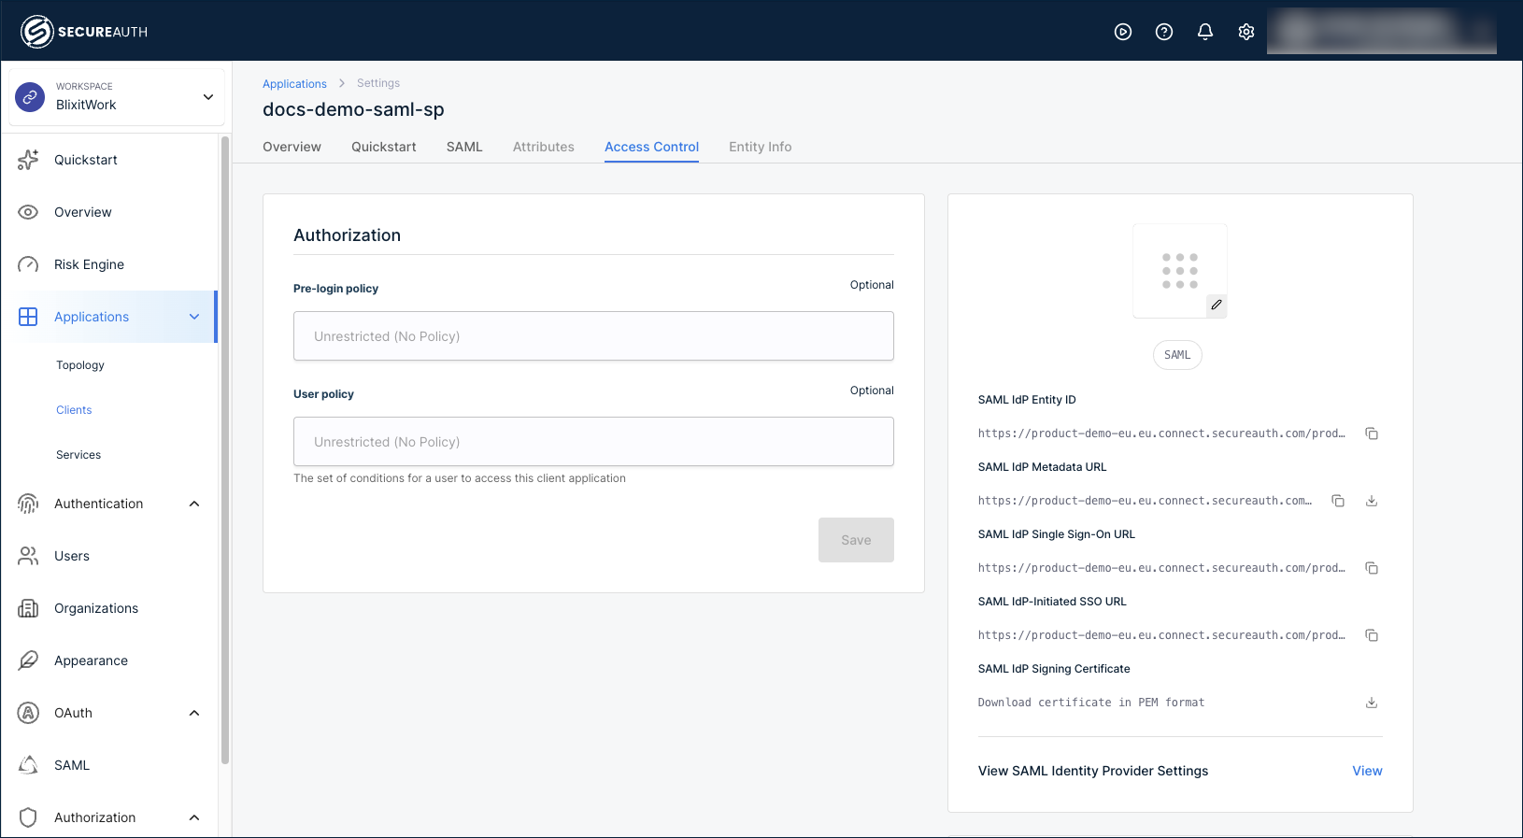The image size is (1523, 838).
Task: Go to Applications breadcrumb link
Action: tap(294, 84)
